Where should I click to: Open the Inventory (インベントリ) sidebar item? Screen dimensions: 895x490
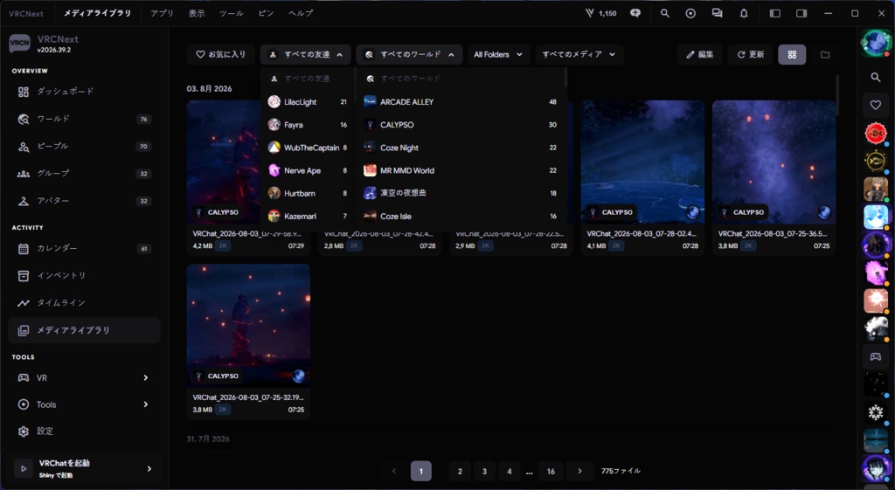[85, 276]
